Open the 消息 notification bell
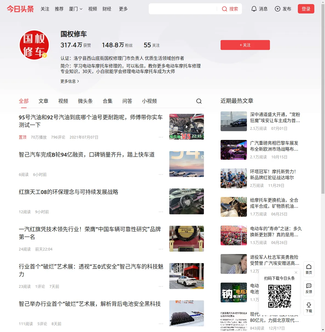The image size is (325, 332). click(x=254, y=9)
